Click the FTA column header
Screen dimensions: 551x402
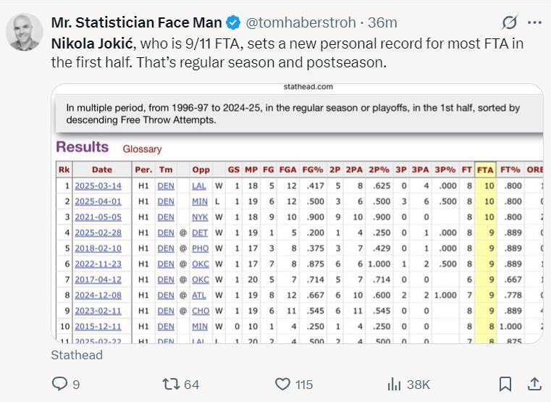484,169
